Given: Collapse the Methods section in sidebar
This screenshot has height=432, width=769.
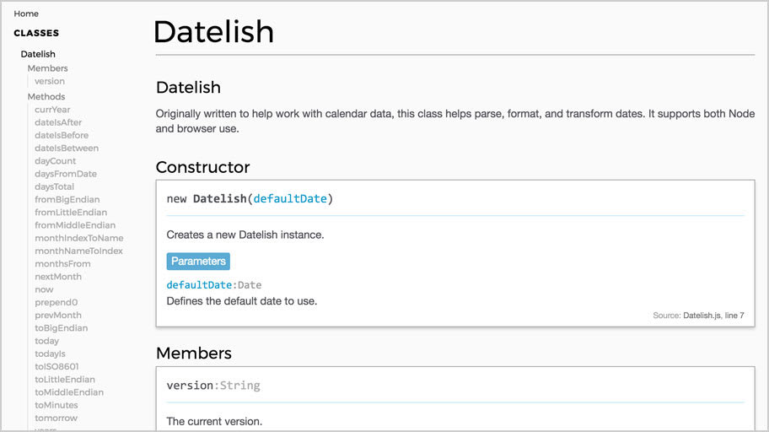Looking at the screenshot, I should [46, 96].
